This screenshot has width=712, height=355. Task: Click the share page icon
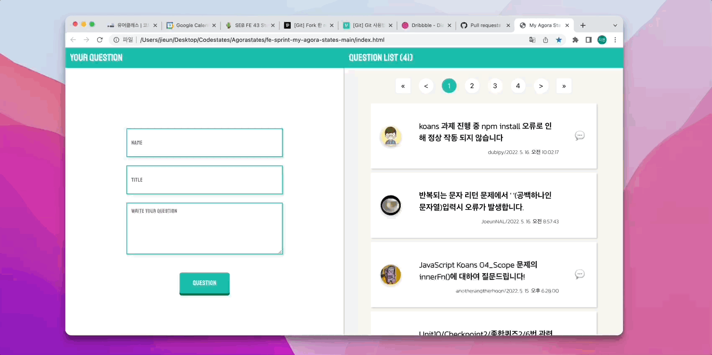(x=546, y=40)
